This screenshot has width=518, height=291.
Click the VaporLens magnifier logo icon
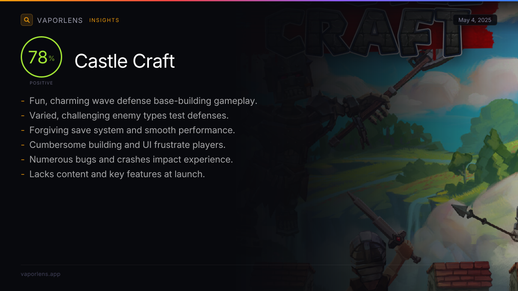(27, 20)
